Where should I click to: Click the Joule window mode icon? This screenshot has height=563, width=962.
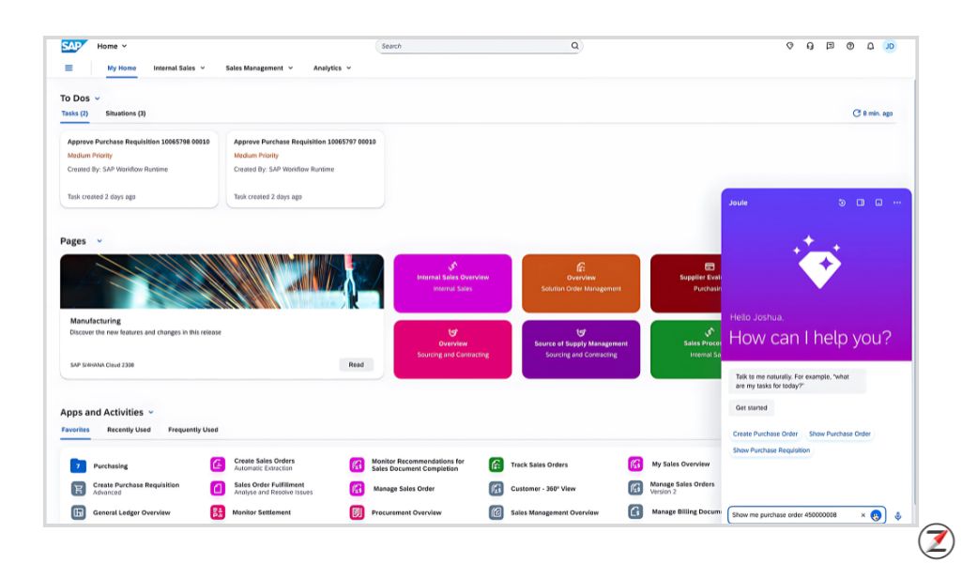(x=878, y=203)
